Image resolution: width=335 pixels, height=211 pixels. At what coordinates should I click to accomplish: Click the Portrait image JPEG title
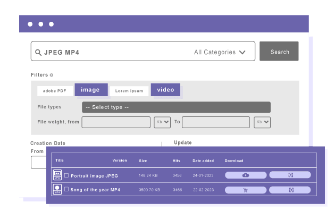(95, 176)
